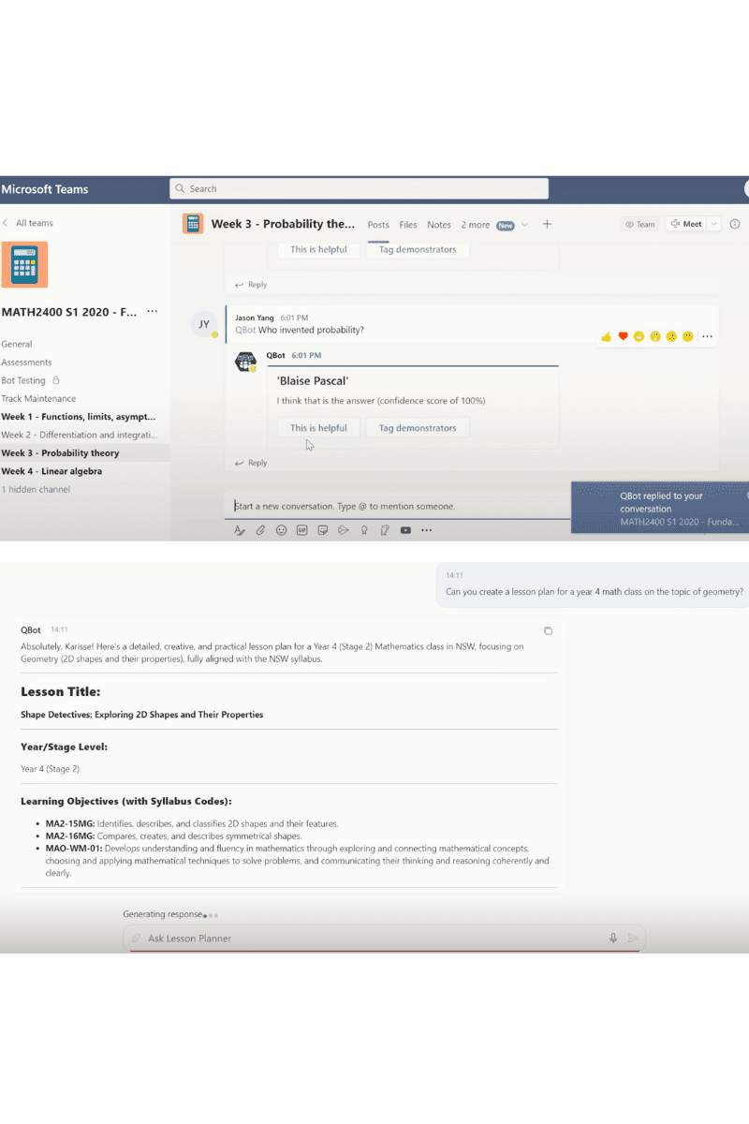This screenshot has height=1124, width=749.
Task: Click 'Tag demonstrators' under Blaise Pascal answer
Action: (x=418, y=428)
